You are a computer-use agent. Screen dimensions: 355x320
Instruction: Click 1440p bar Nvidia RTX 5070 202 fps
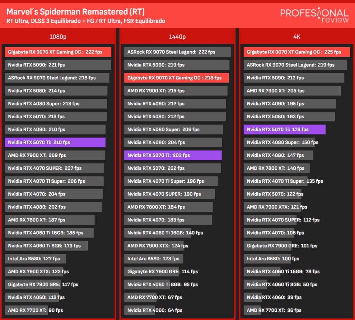point(173,168)
